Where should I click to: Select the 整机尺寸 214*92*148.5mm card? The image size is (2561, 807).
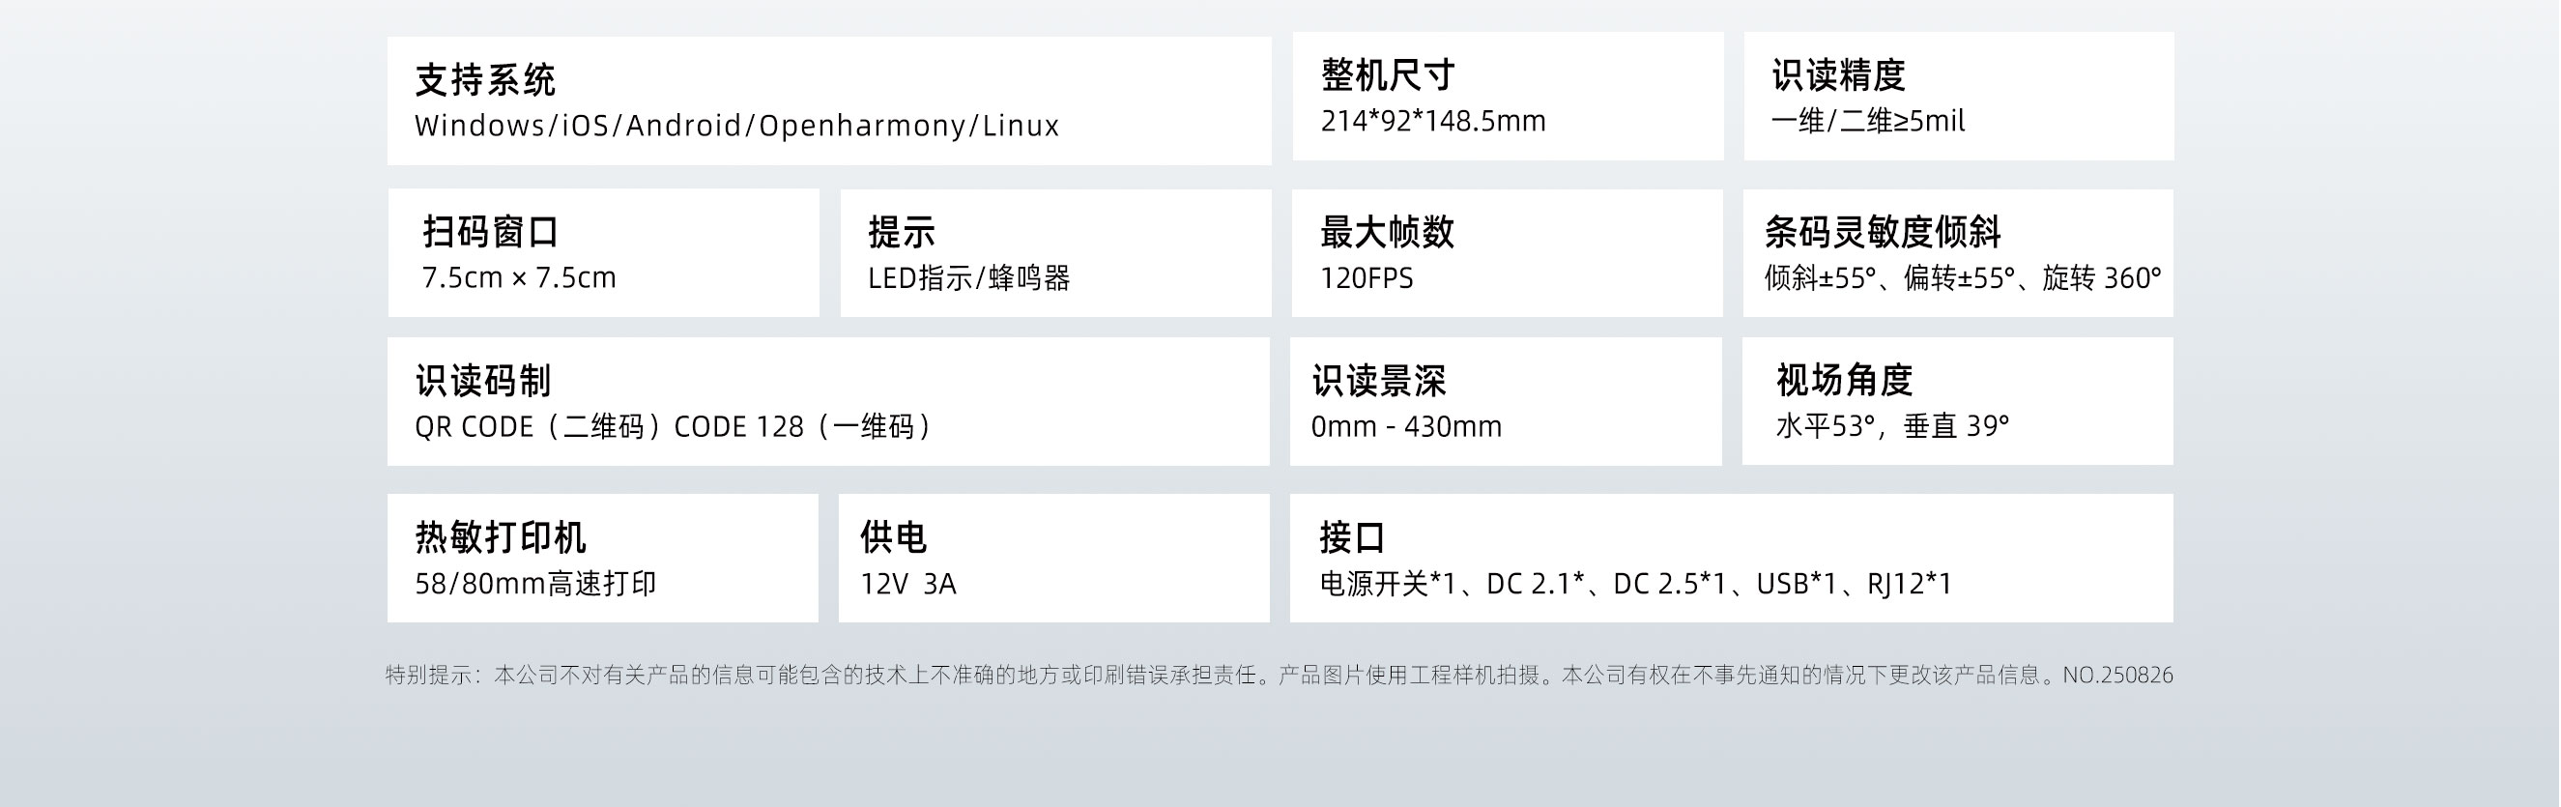pyautogui.click(x=1509, y=96)
